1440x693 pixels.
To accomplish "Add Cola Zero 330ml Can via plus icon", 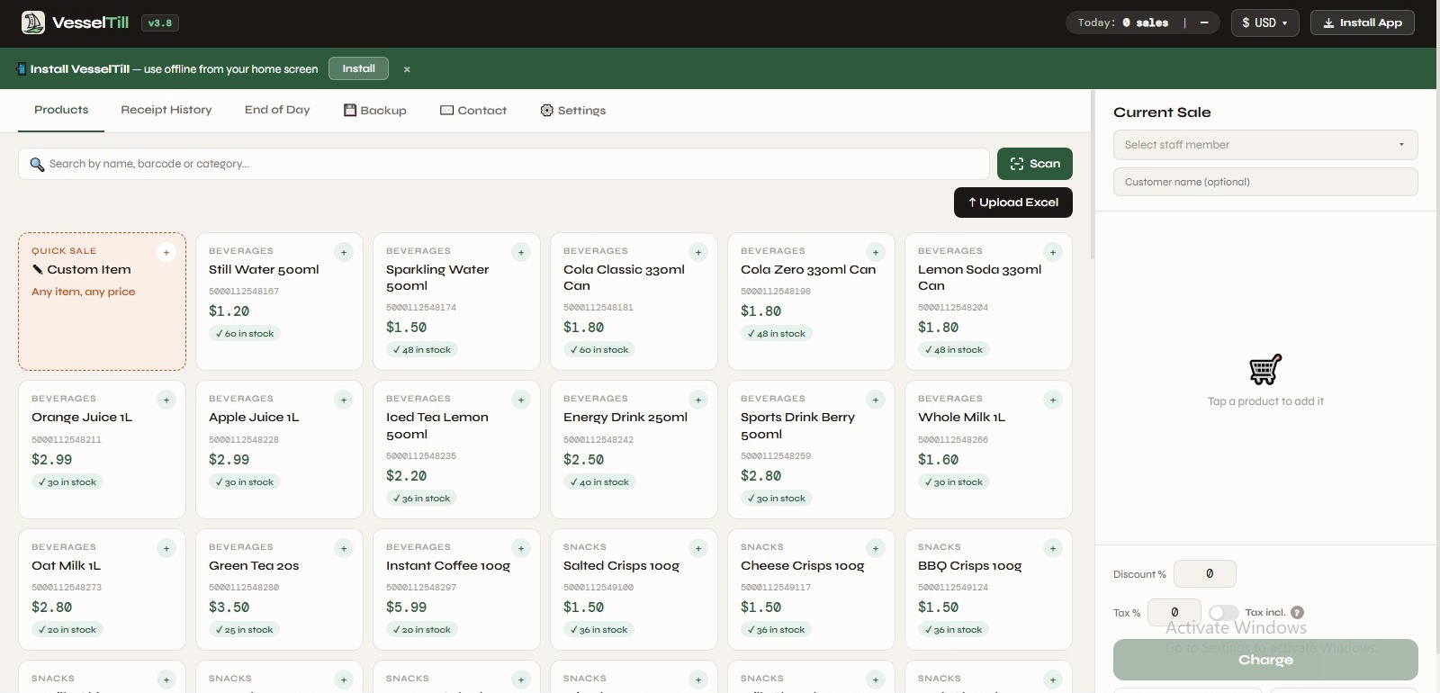I will [876, 252].
